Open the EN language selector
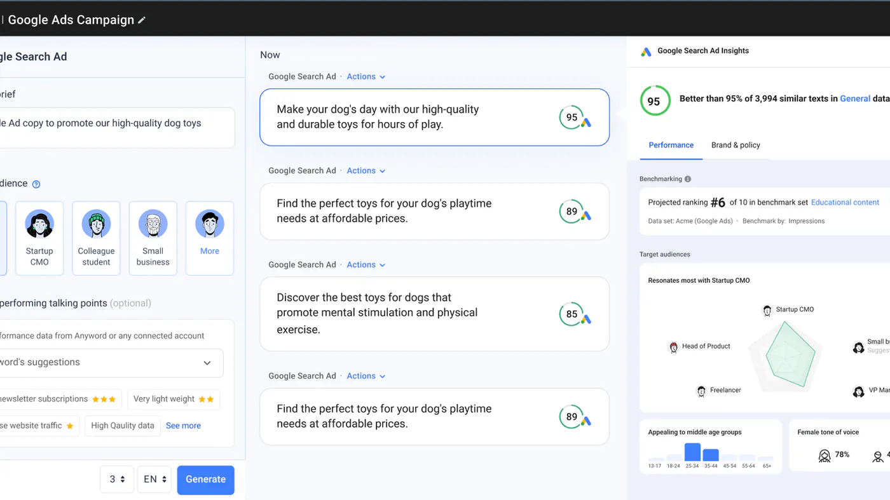The image size is (890, 500). 154,480
